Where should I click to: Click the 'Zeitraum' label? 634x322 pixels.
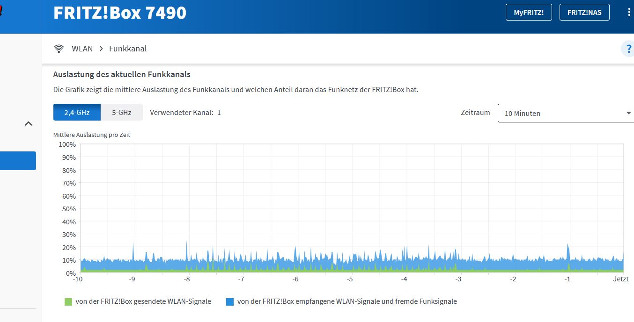475,113
